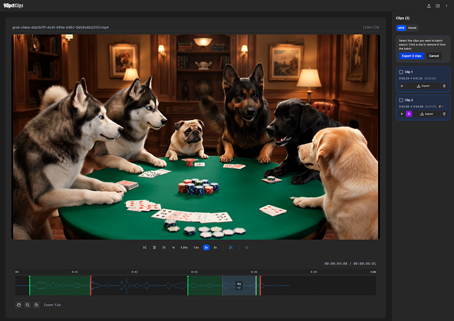This screenshot has width=454, height=321.
Task: Click the 0:02 timeline ruler mark
Action: (134, 272)
